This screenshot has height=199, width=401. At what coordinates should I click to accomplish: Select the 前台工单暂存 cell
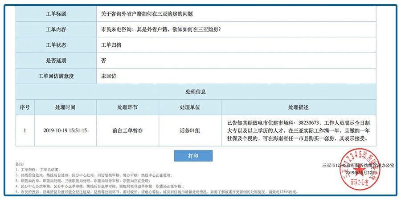[127, 130]
